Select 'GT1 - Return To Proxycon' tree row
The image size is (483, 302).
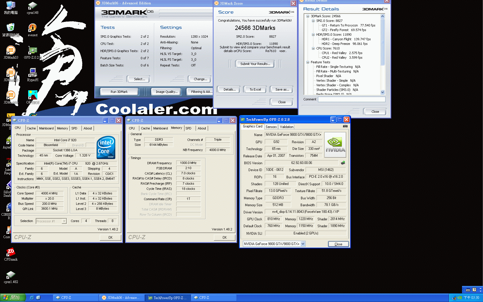click(x=348, y=25)
